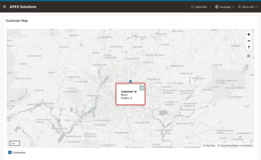
Task: Open the MapTiler attribution link
Action: pos(209,146)
